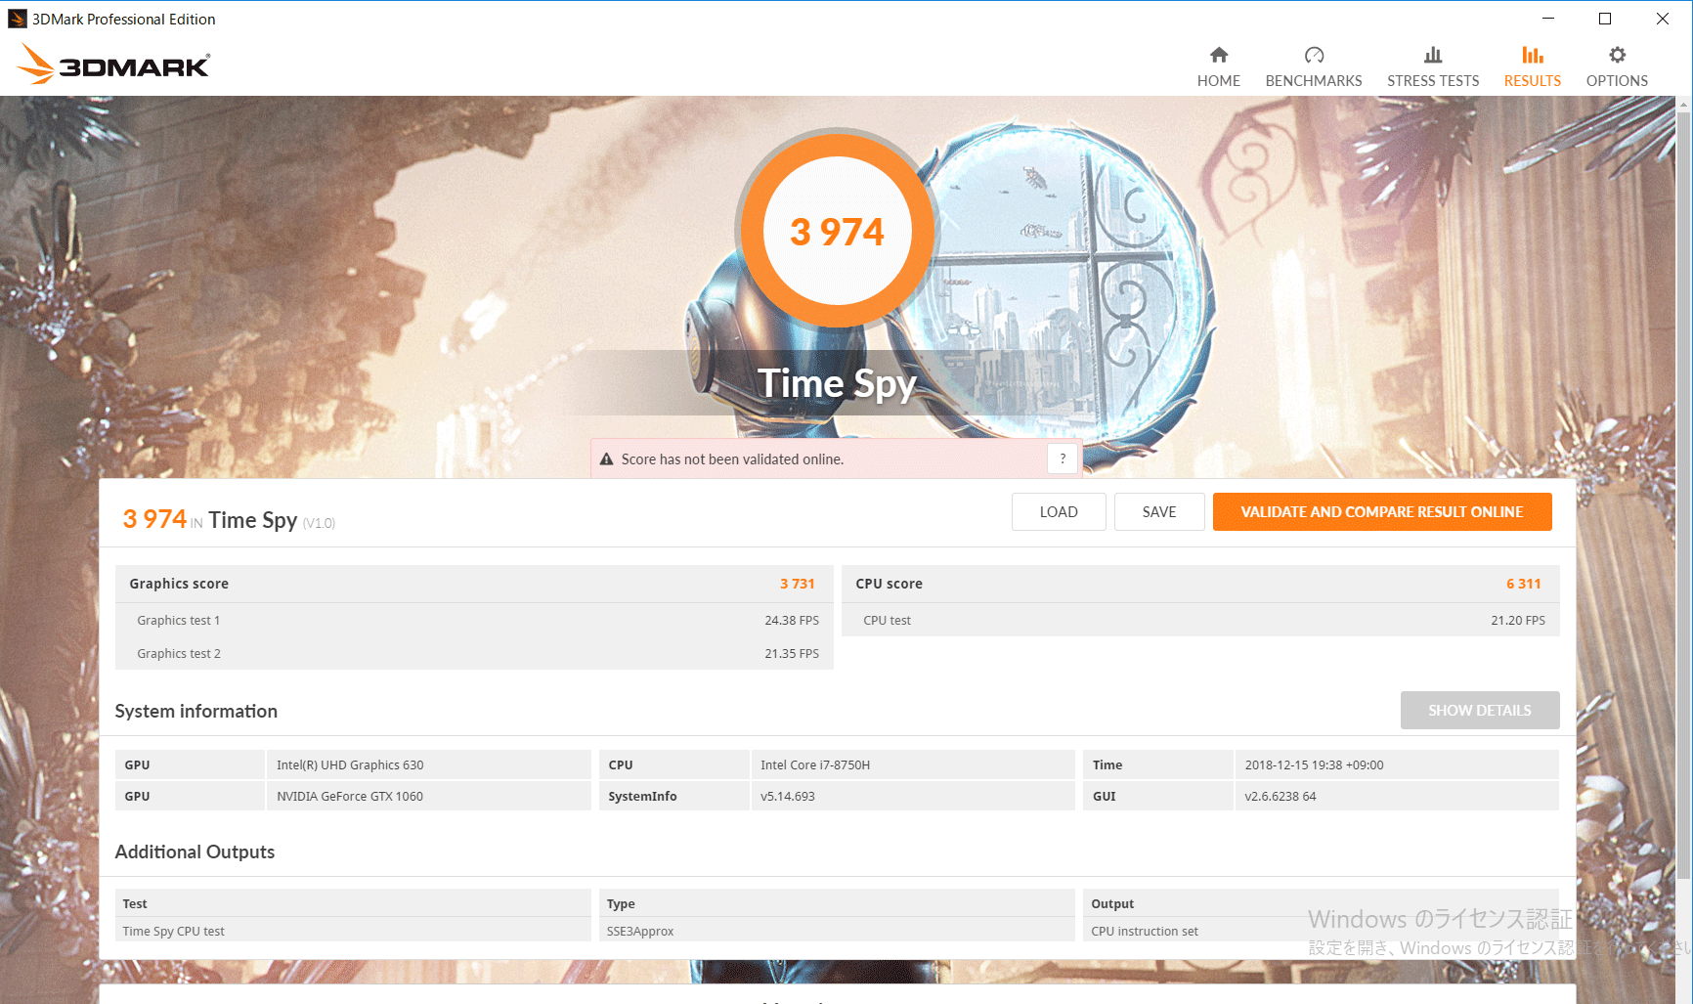
Task: Click the Stress Tests bar chart icon
Action: (x=1433, y=55)
